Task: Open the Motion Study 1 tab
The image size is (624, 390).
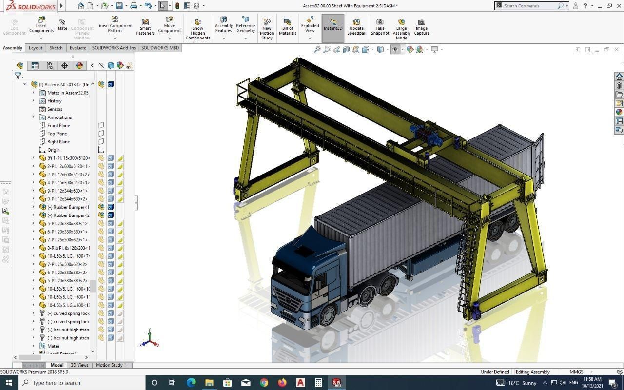Action: click(x=111, y=365)
